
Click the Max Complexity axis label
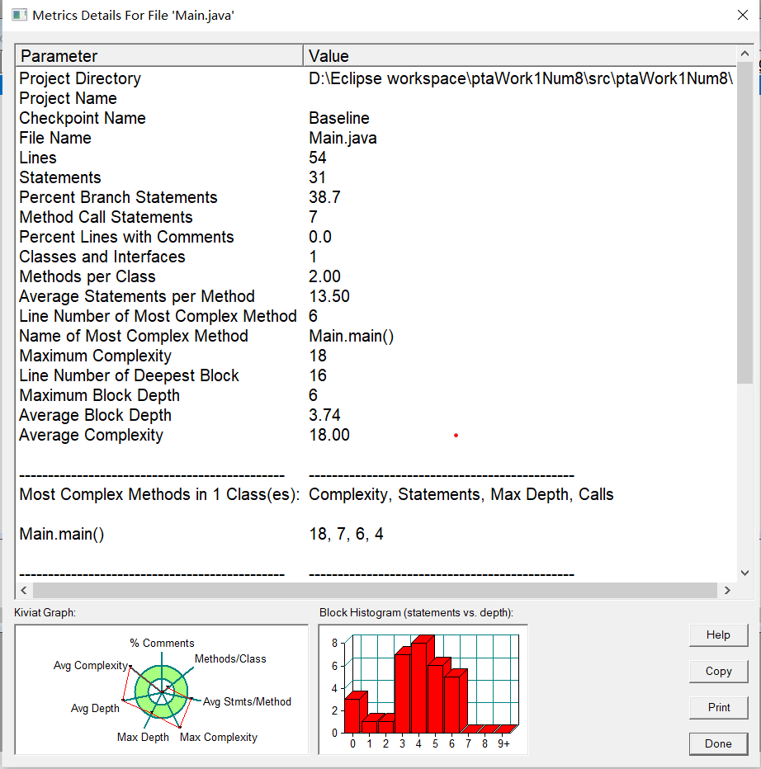219,737
